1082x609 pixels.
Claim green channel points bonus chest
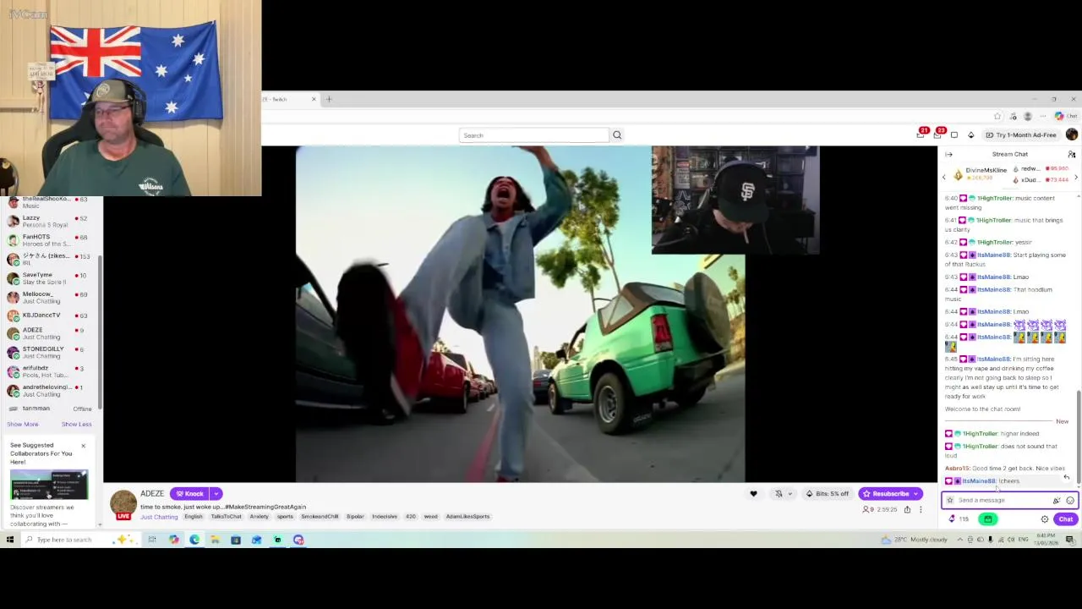click(987, 519)
